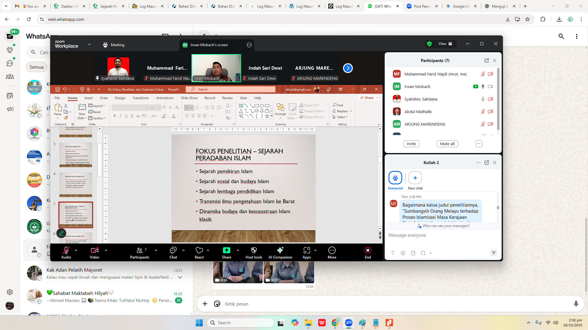Viewport: 588px width, 330px height.
Task: Record WhatsApp voice message microphone
Action: 576,304
